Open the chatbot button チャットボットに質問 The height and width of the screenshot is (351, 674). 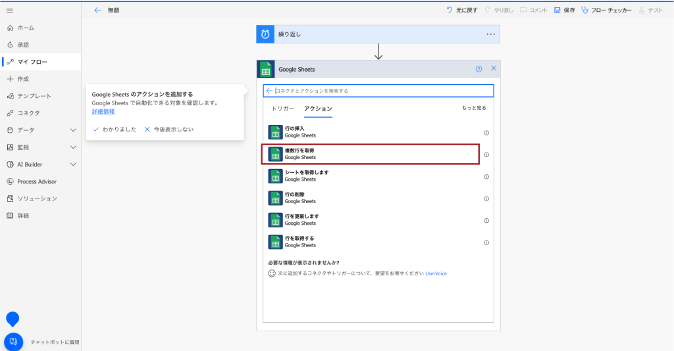[x=13, y=342]
